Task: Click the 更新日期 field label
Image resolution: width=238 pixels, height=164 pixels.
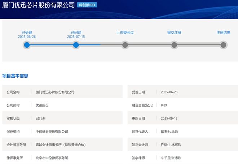Action: point(138,118)
